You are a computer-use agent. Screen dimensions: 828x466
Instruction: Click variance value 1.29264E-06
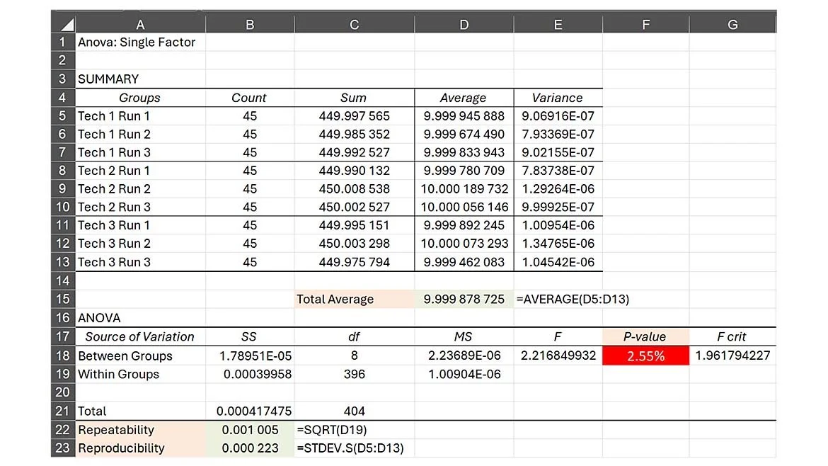click(558, 188)
